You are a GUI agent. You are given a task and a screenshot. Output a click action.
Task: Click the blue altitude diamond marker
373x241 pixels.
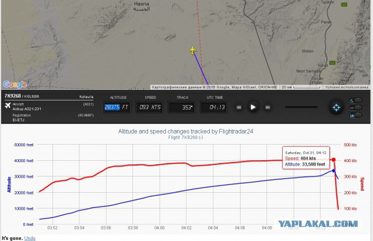point(333,171)
